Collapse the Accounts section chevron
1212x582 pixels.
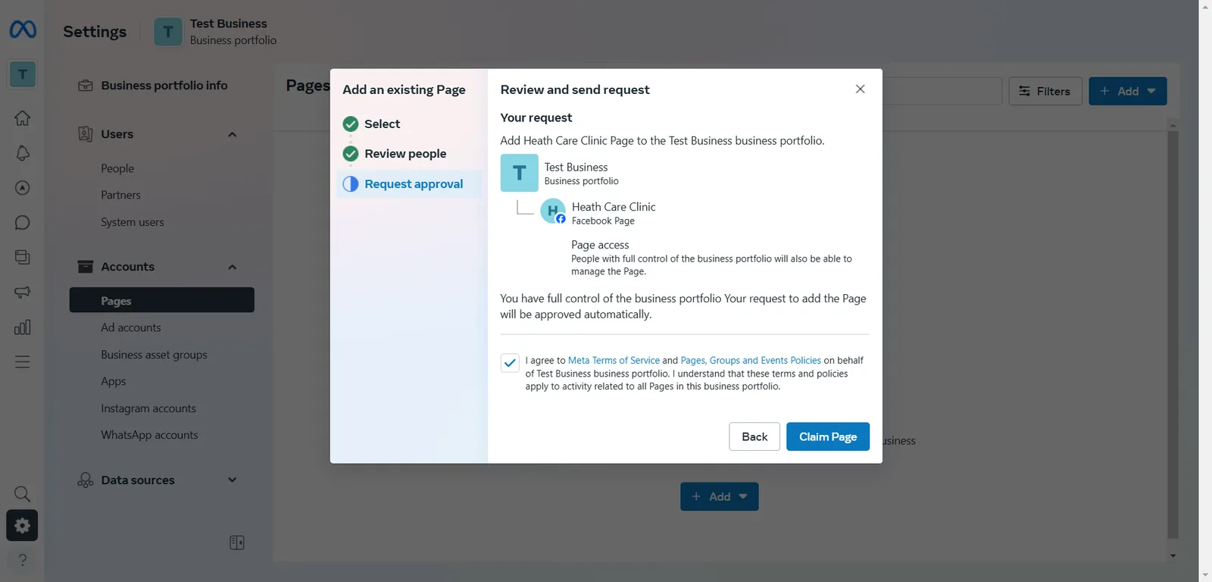click(x=233, y=267)
